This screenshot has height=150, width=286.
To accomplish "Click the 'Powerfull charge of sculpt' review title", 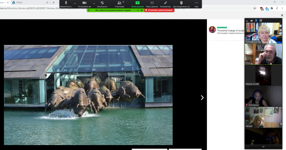I will (x=231, y=31).
